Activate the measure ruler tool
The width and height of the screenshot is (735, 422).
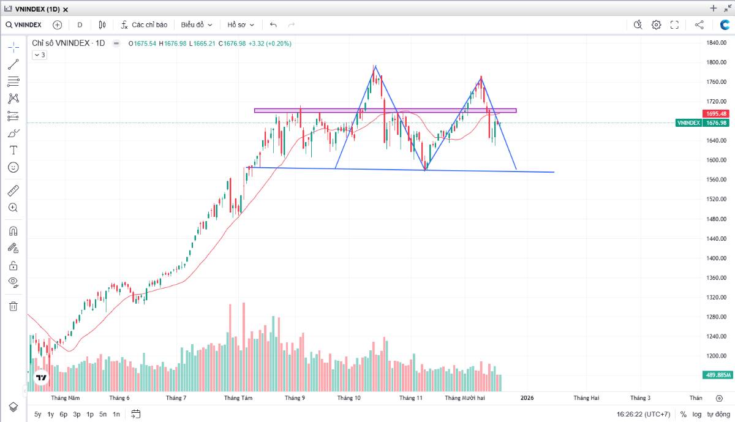point(13,190)
